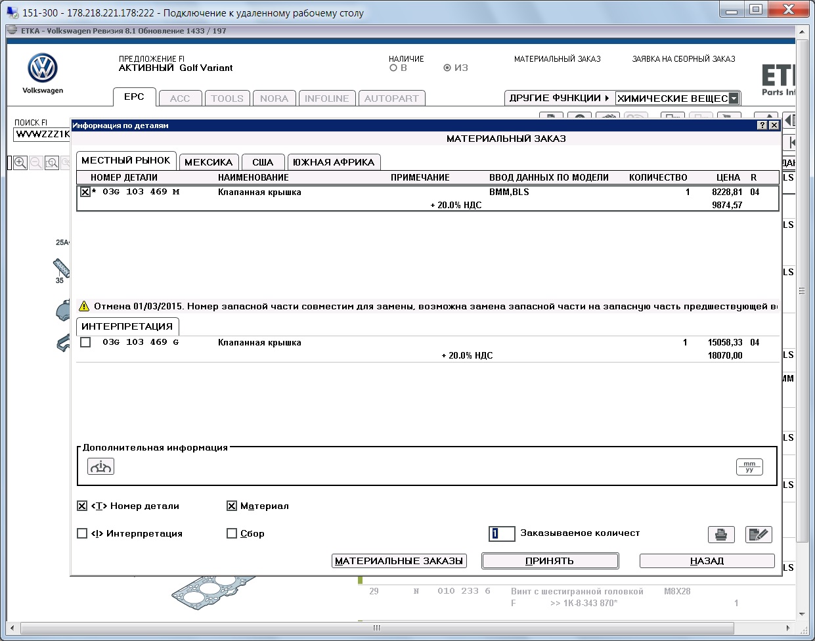Select the НАЛИЧИЕ 'В' radio button
815x641 pixels.
click(x=393, y=68)
